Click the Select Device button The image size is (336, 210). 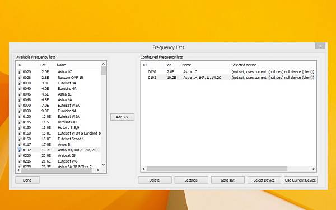264,180
